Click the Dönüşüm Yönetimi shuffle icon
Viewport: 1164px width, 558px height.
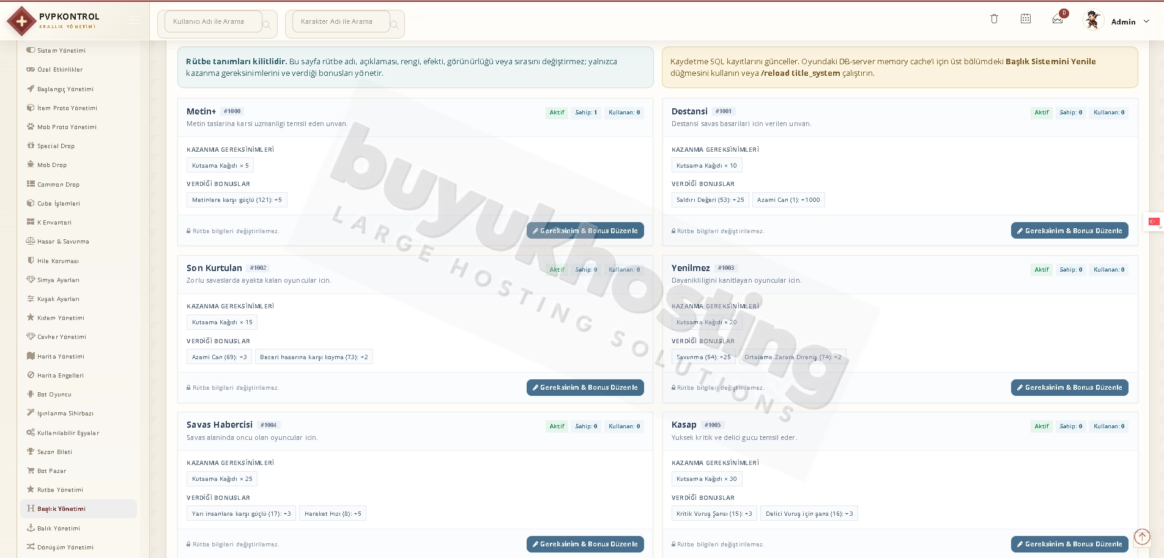(31, 547)
